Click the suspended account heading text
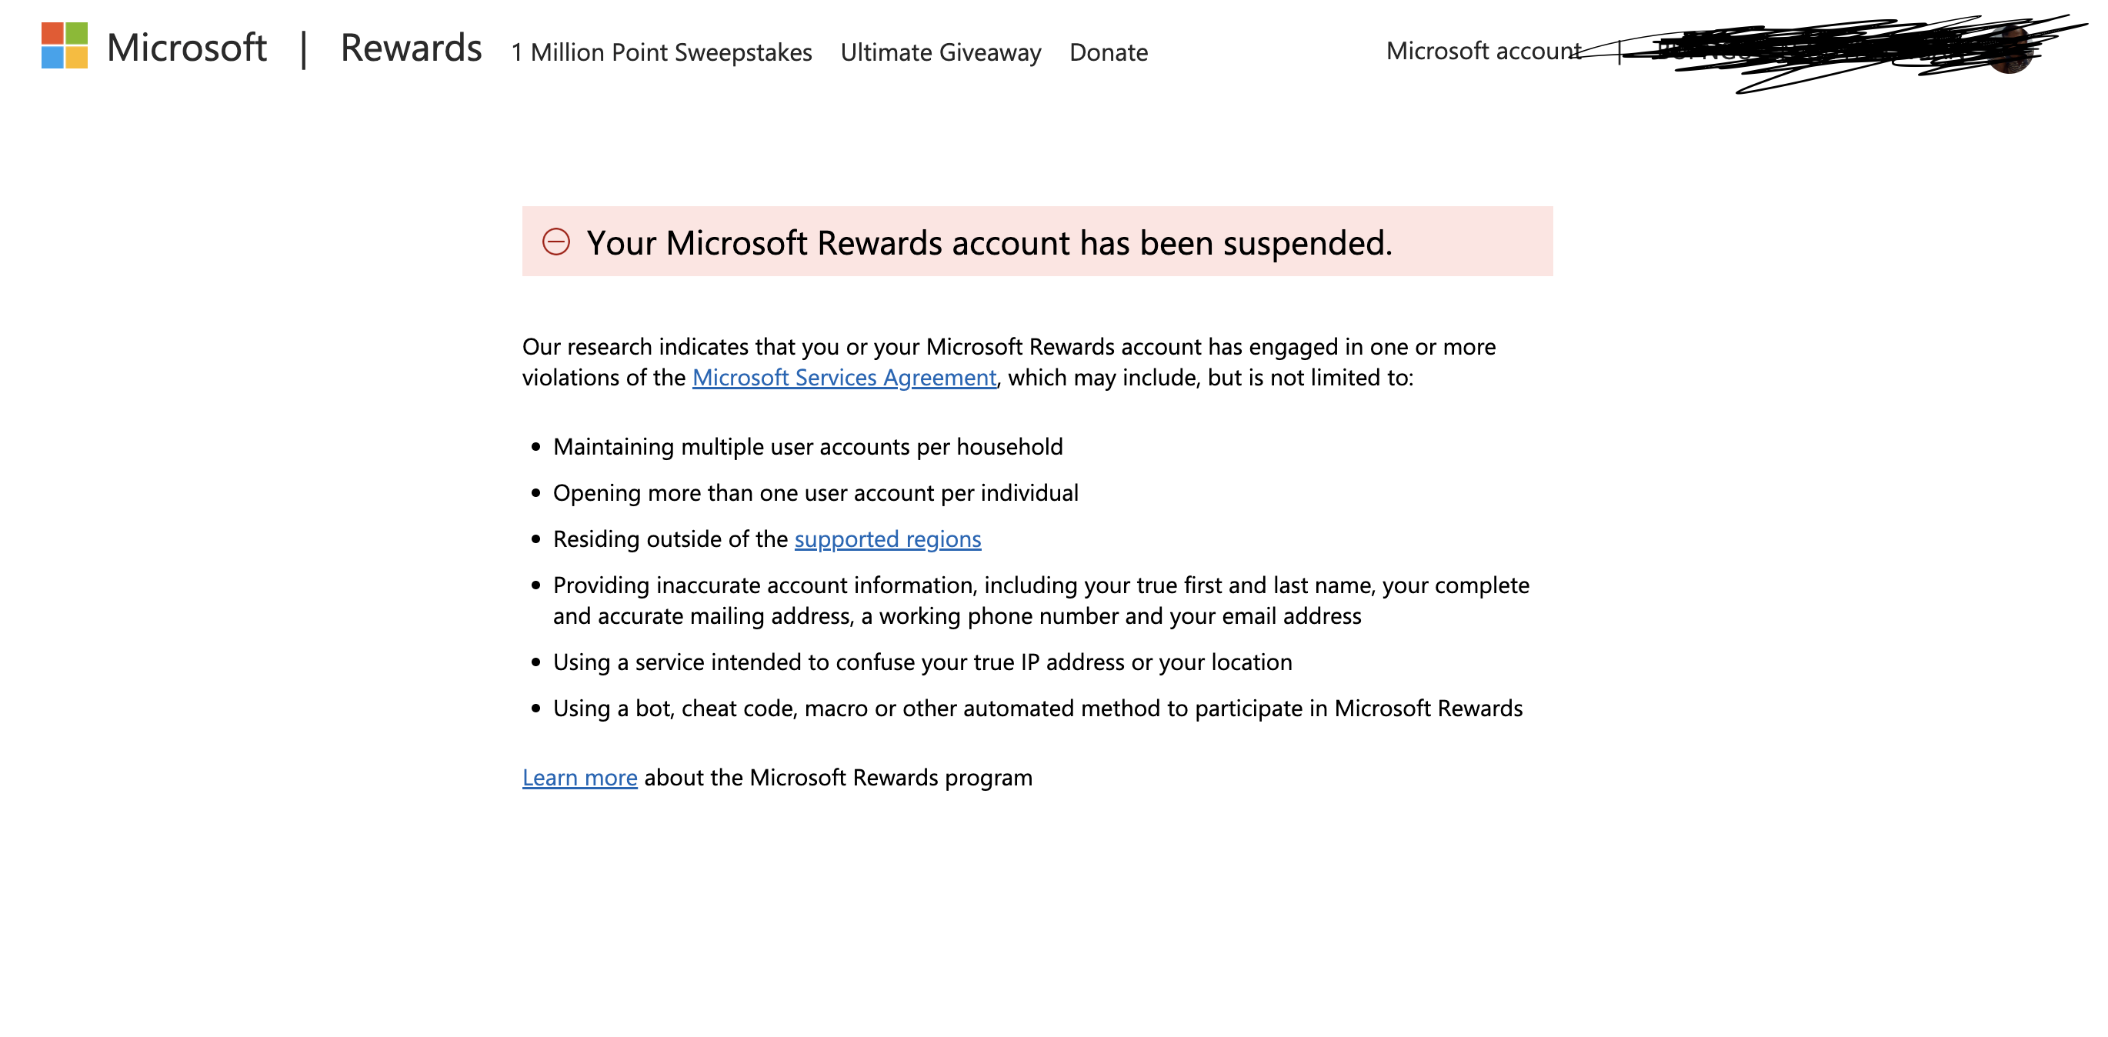Screen dimensions: 2108x1037 click(x=989, y=242)
